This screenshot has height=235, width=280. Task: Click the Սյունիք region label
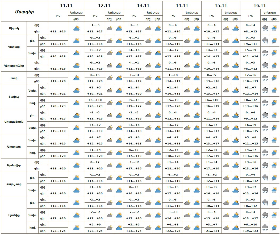[13, 215]
